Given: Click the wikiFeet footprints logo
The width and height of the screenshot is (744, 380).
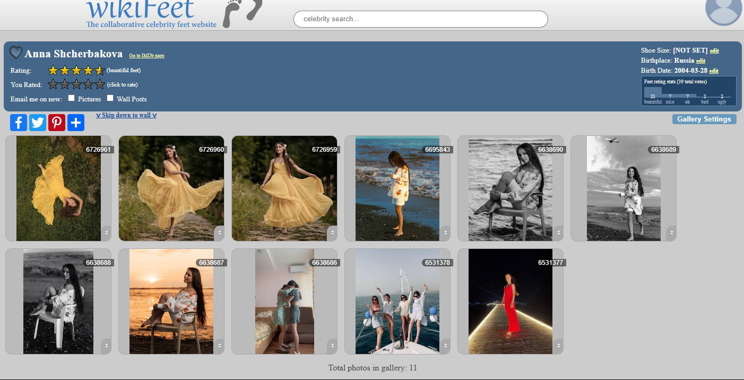Looking at the screenshot, I should (x=243, y=13).
